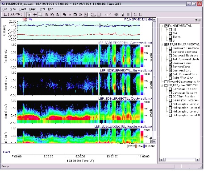
Task: Toggle the OR_DEF_cdaw/GEOTAIL checkbox
Action: pyautogui.click(x=166, y=85)
